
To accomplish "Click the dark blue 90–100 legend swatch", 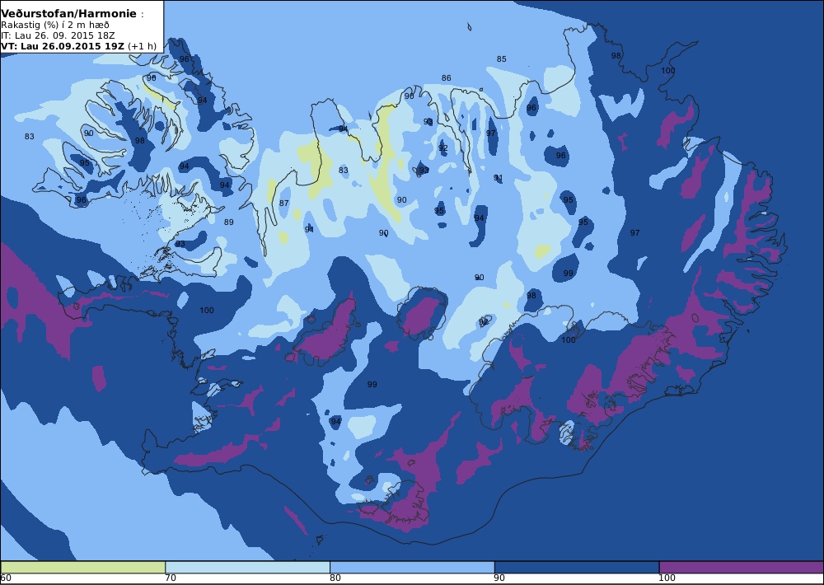I will (x=577, y=567).
